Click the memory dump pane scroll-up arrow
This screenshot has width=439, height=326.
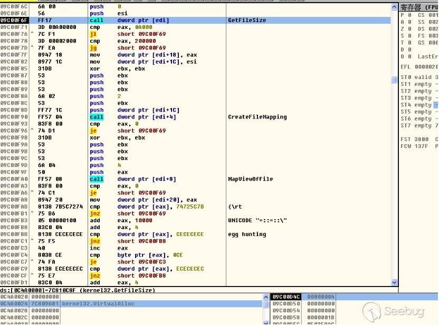click(266, 297)
